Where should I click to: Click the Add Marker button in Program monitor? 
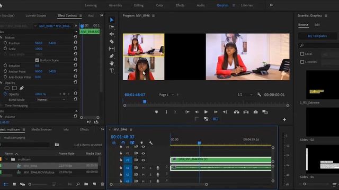click(x=157, y=112)
